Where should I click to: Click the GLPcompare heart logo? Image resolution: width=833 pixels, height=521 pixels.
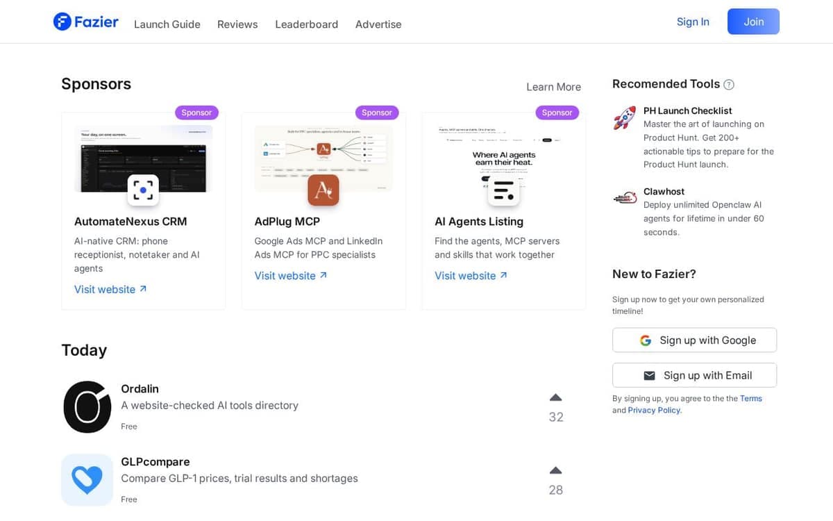tap(87, 480)
